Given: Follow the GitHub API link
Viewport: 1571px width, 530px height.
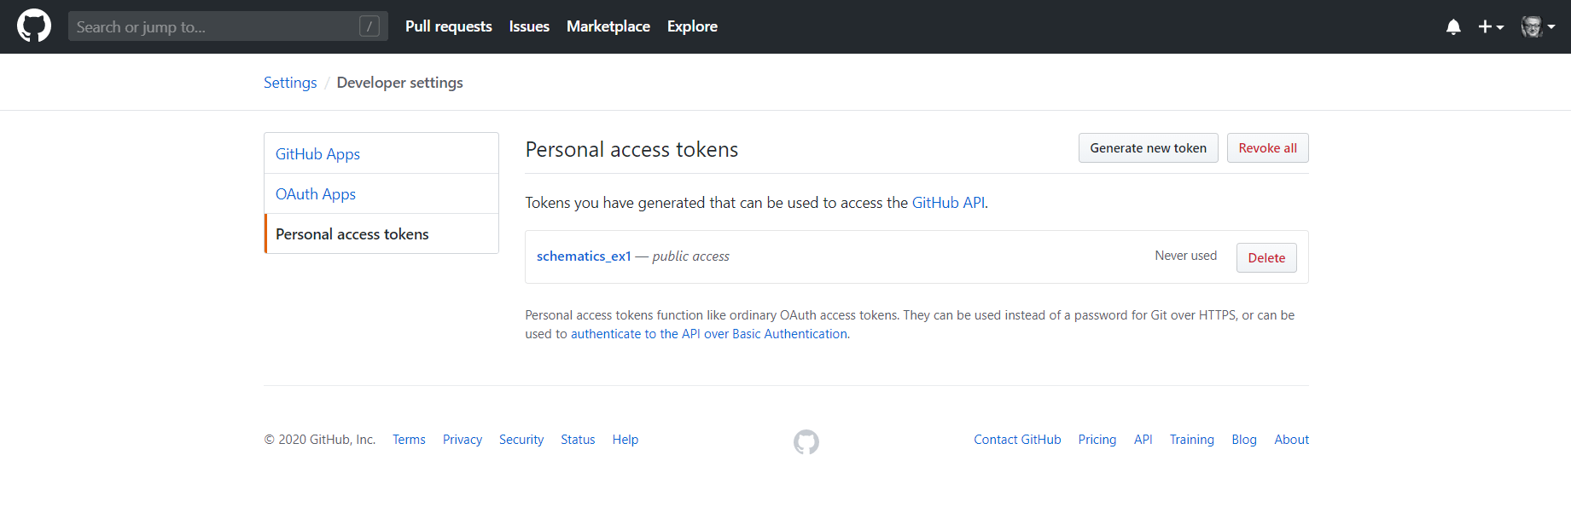Looking at the screenshot, I should click(948, 203).
